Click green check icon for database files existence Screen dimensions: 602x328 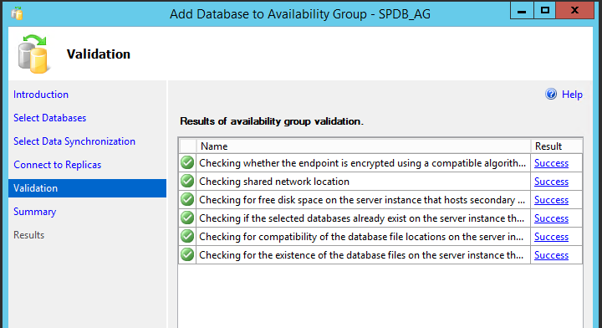[x=187, y=255]
